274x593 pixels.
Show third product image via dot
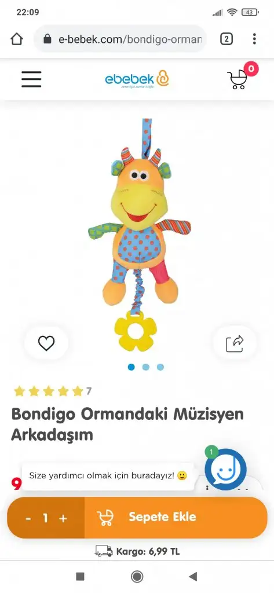(160, 367)
